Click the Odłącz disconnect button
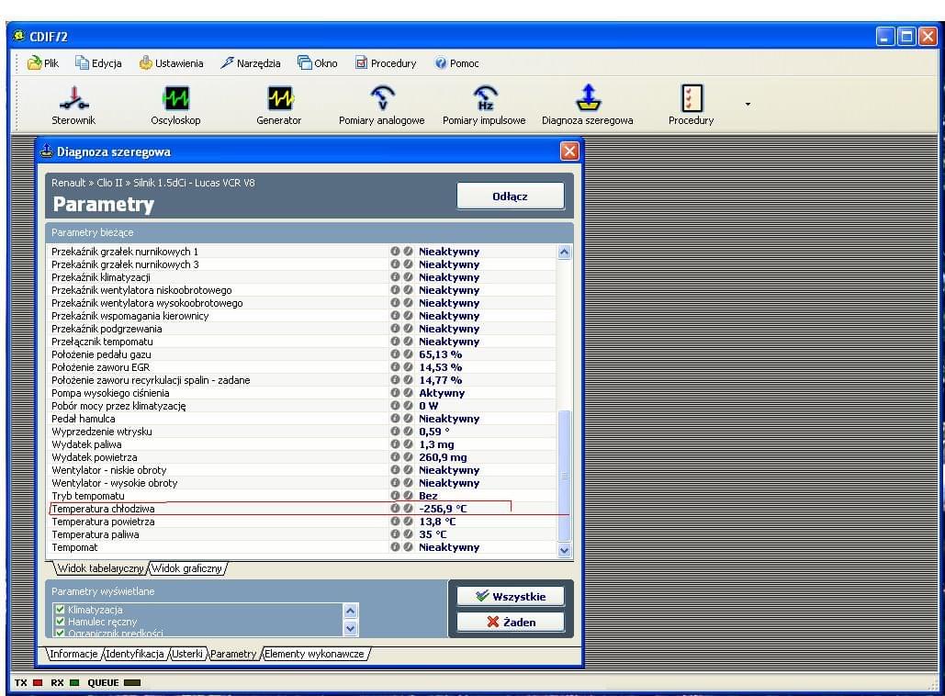Screen dimensions: 945x696 point(511,196)
